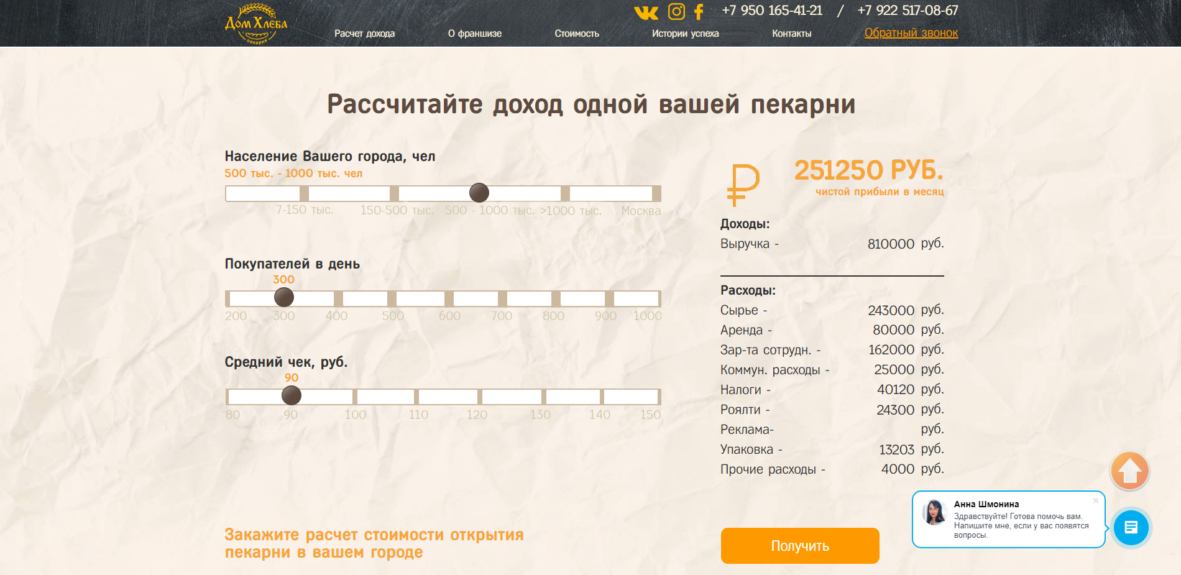1181x575 pixels.
Task: Click the Коммун. расходы 25000 value
Action: pos(894,370)
